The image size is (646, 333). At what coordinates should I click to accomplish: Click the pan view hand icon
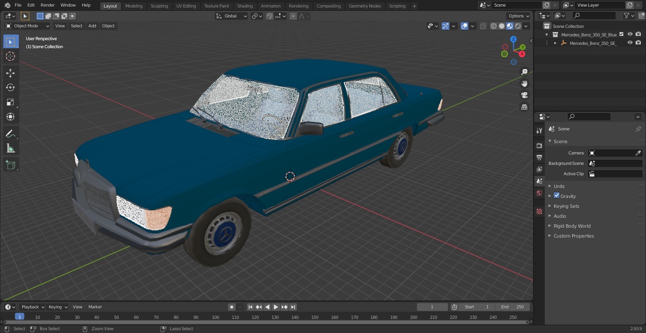524,84
